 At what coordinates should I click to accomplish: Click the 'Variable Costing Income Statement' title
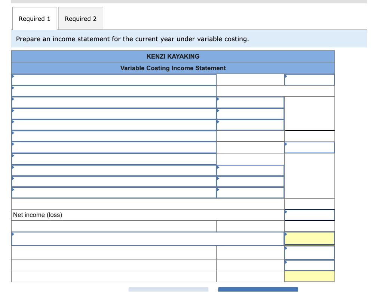173,68
